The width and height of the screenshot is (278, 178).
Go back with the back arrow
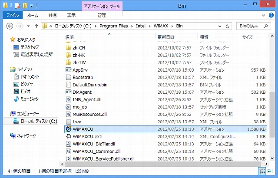(x=10, y=26)
